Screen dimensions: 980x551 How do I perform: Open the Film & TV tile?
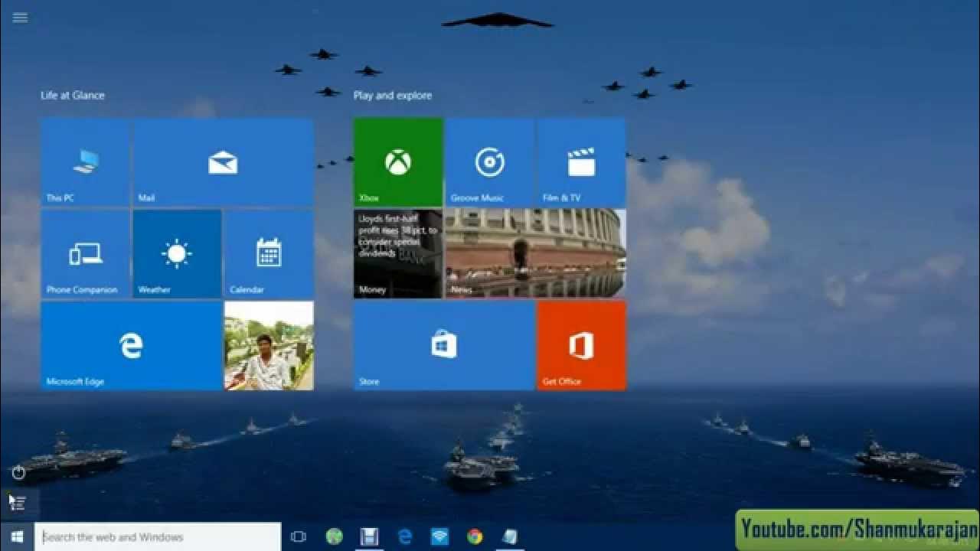[x=581, y=161]
